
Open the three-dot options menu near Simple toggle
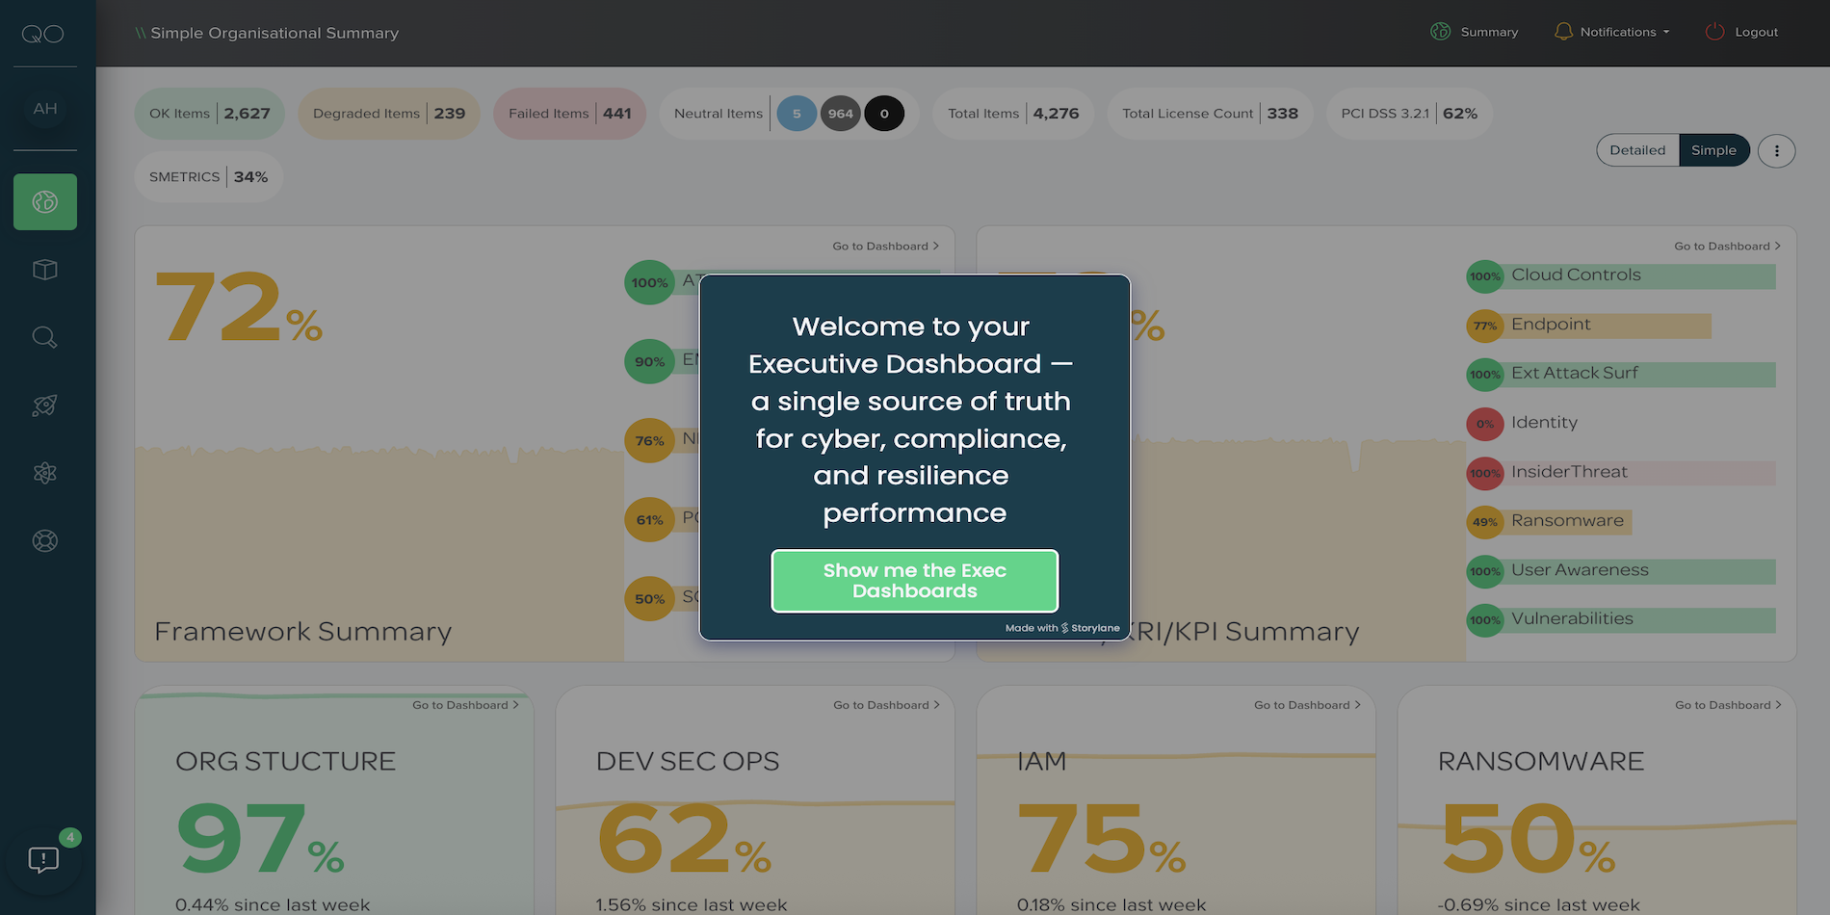1776,150
